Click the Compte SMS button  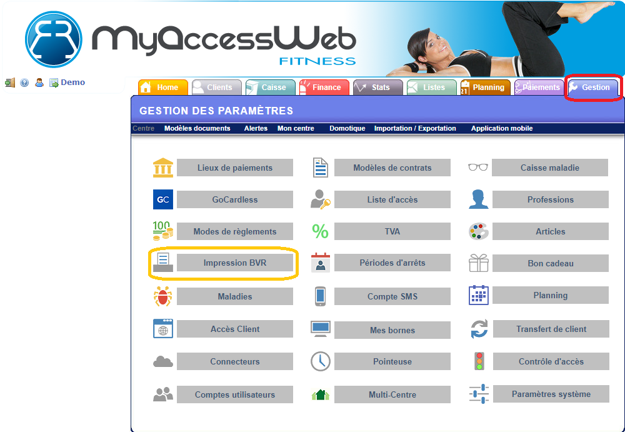(392, 296)
